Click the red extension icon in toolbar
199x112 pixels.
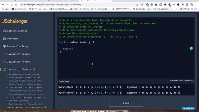coord(147,5)
